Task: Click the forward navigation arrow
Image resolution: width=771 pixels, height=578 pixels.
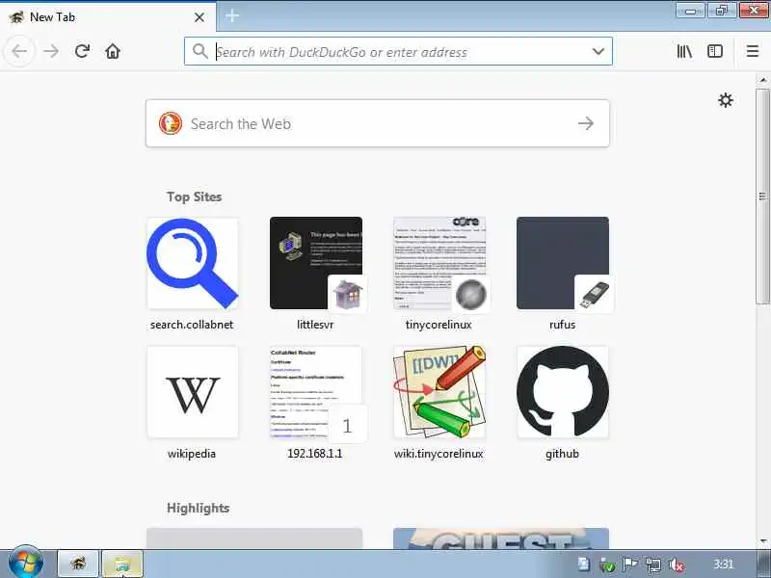Action: pyautogui.click(x=51, y=51)
